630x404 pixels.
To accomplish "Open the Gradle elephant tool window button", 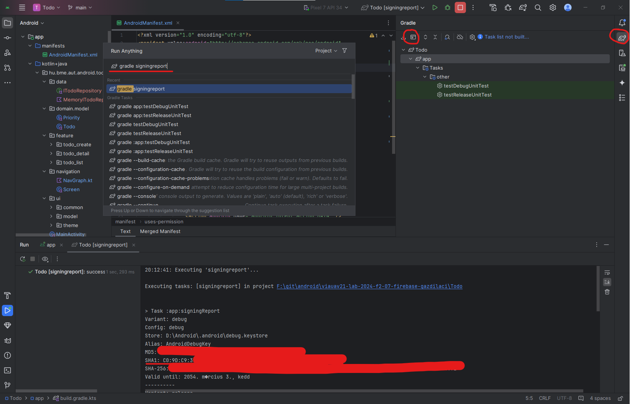I will [x=622, y=37].
